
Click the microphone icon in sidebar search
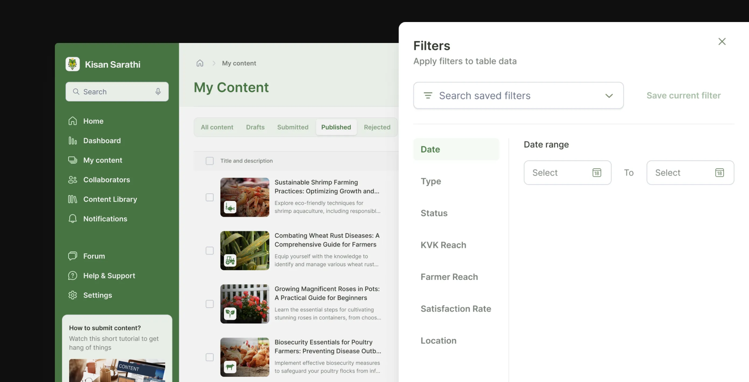point(158,92)
